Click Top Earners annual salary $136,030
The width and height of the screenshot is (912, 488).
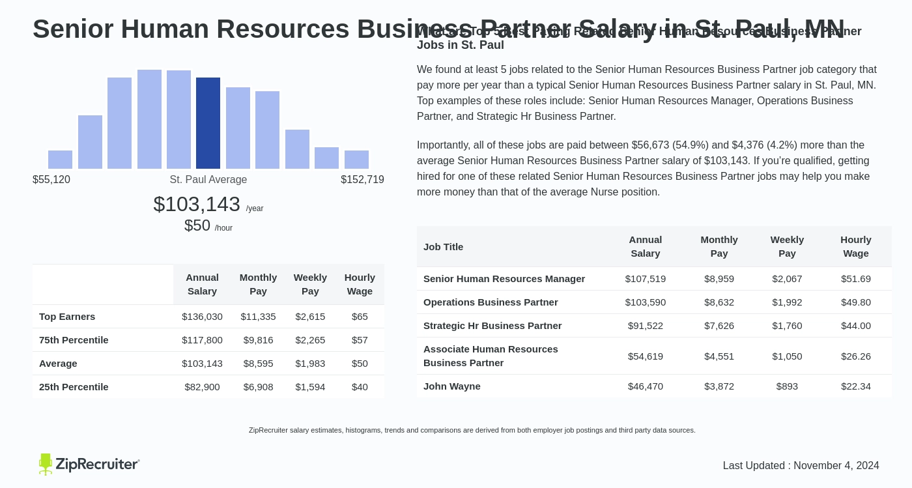(202, 317)
